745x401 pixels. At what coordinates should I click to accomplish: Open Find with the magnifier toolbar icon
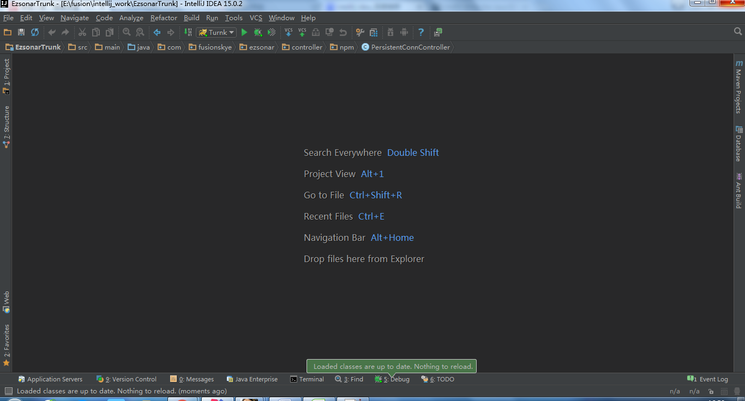pyautogui.click(x=127, y=32)
